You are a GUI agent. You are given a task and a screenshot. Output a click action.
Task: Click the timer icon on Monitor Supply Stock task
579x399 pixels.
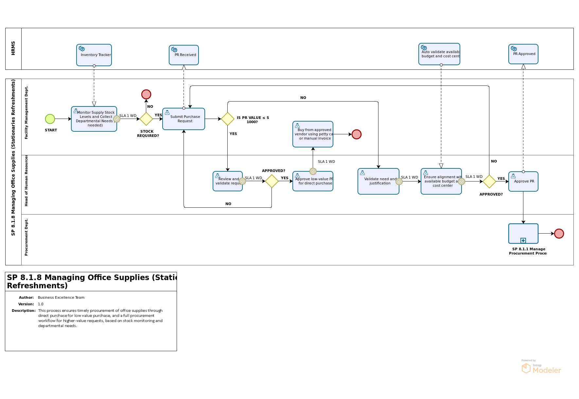(x=117, y=119)
